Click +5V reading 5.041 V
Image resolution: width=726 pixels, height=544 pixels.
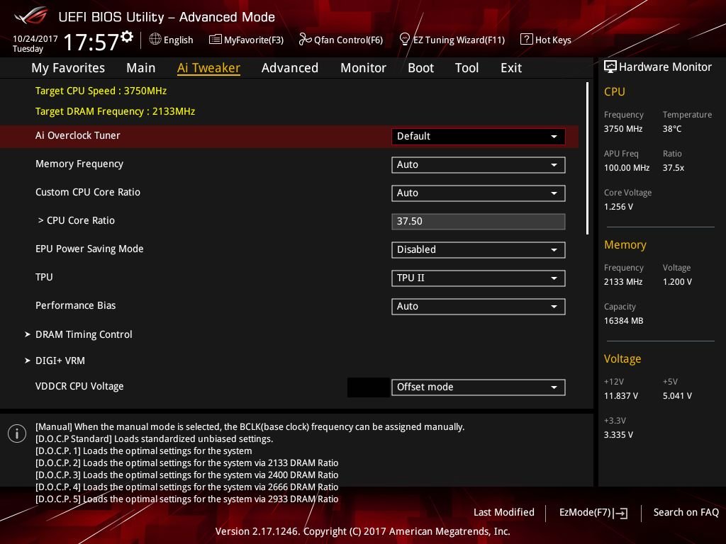pyautogui.click(x=677, y=396)
